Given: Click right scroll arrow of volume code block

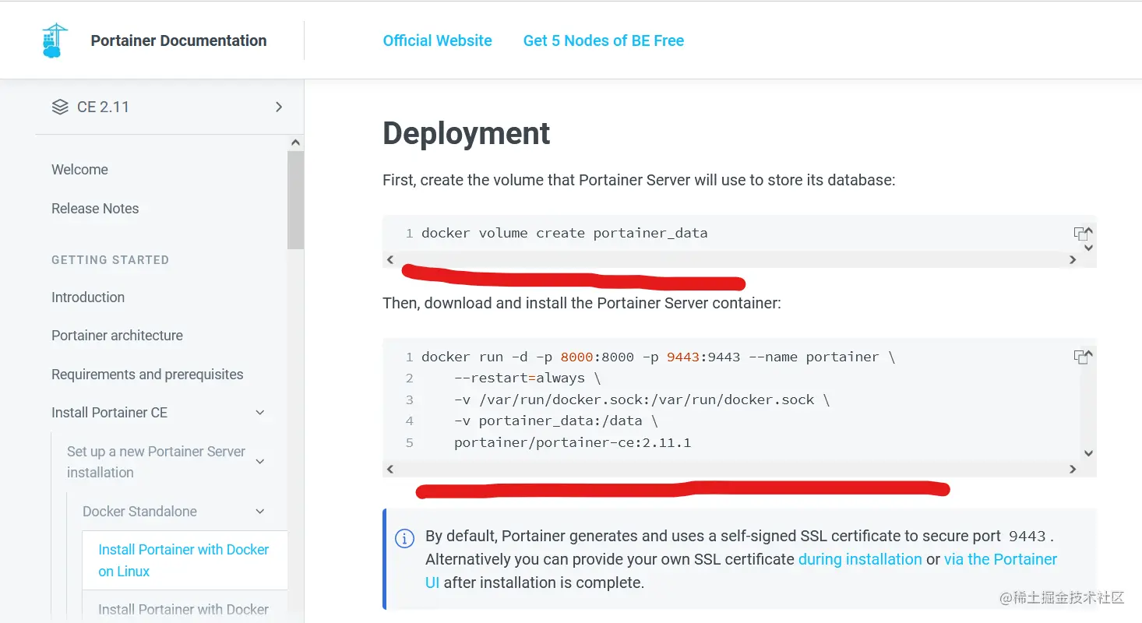Looking at the screenshot, I should point(1073,260).
